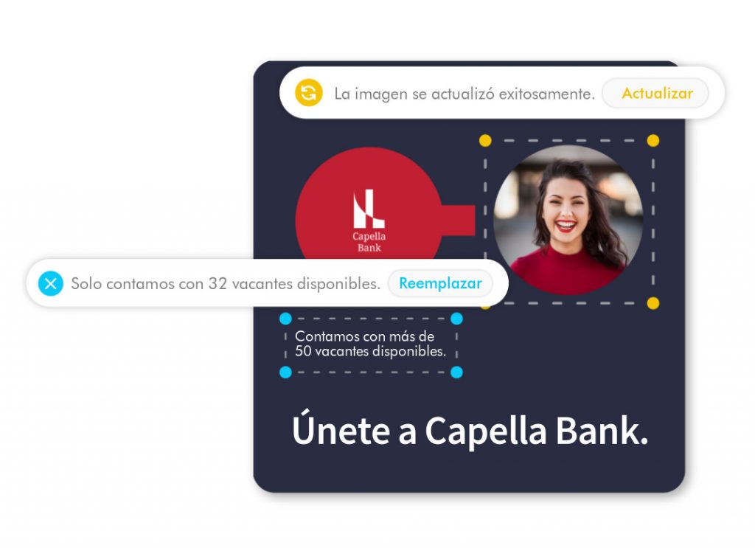Select the woman's circular portrait image
Screen dimensions: 755x548
(568, 220)
